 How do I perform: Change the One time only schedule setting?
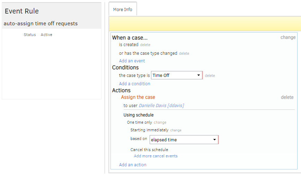[160, 123]
